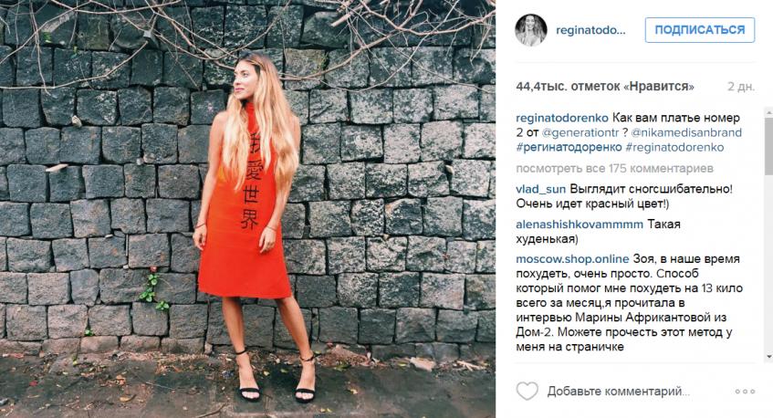
Task: Click the heart like icon
Action: point(527,391)
